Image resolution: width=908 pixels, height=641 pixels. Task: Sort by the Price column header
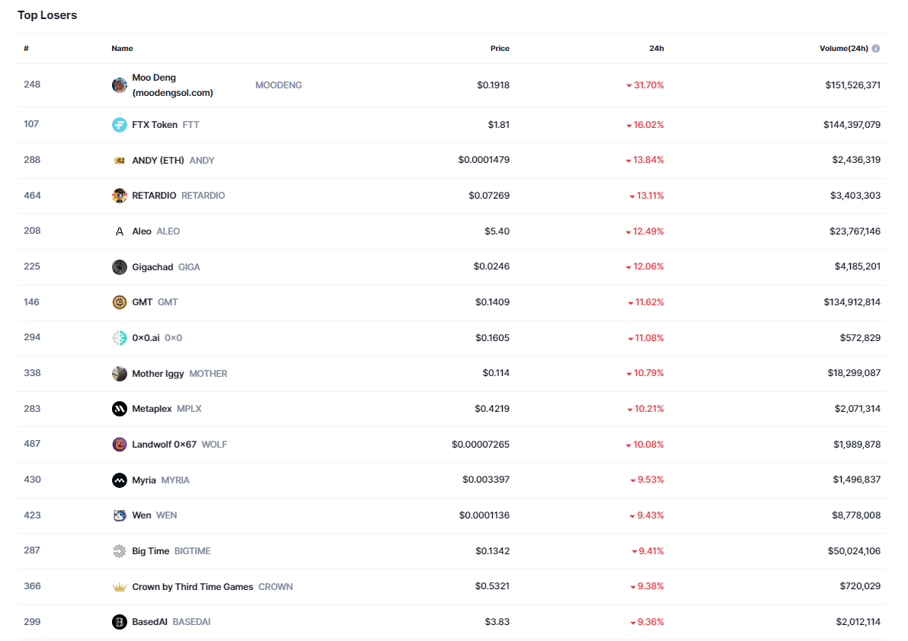click(500, 49)
